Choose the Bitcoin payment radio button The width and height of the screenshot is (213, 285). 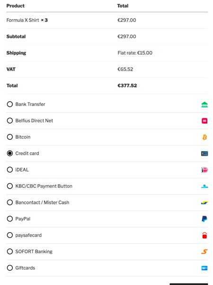click(x=10, y=137)
